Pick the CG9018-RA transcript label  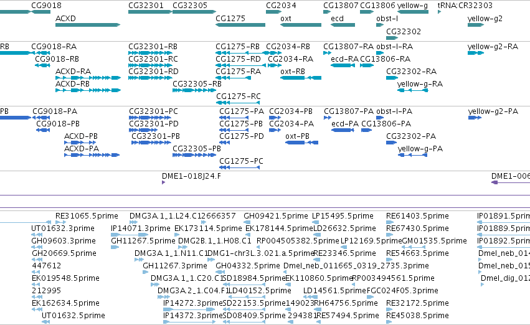[54, 47]
